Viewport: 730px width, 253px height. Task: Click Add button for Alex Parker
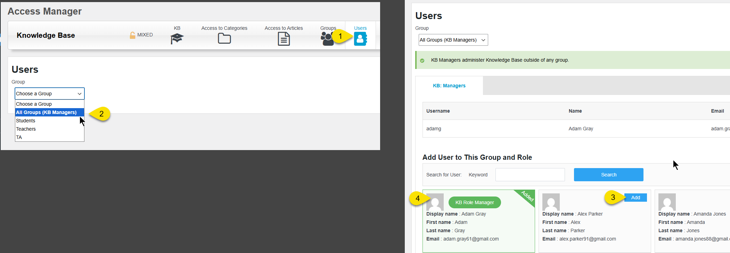pos(635,198)
